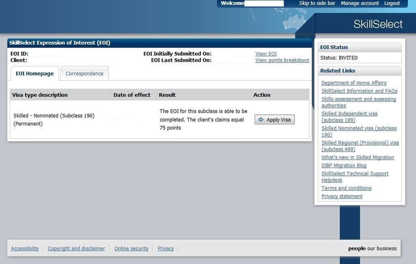Click the Apply Visa button
Viewport: 416px width, 264px height.
point(275,120)
